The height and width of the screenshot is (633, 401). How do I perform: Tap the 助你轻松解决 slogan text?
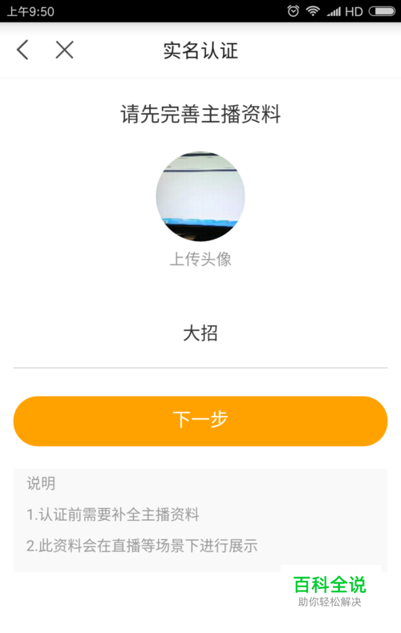pos(330,602)
